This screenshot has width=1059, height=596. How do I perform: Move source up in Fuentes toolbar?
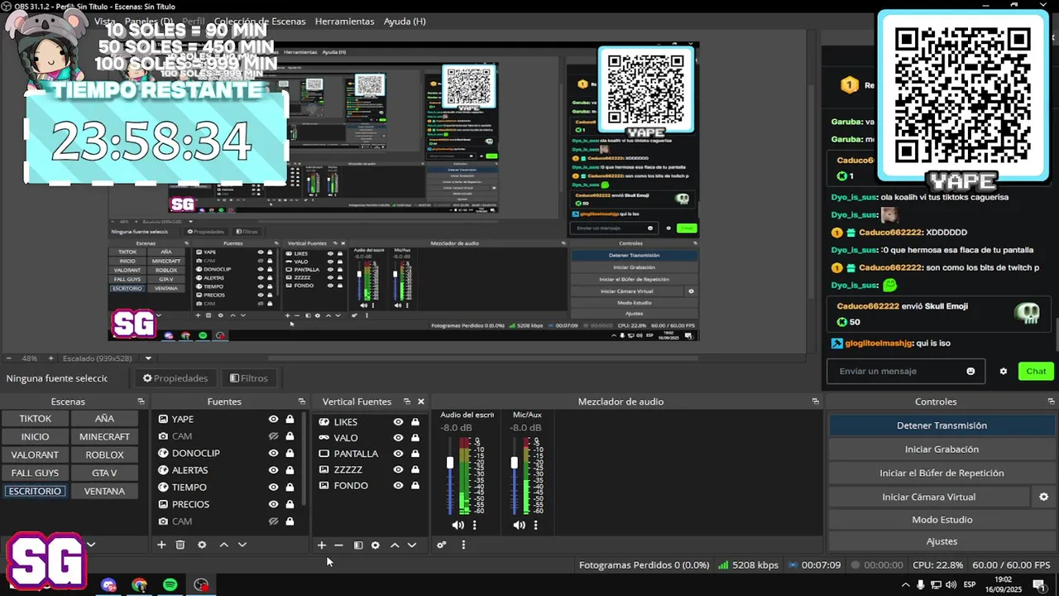223,545
